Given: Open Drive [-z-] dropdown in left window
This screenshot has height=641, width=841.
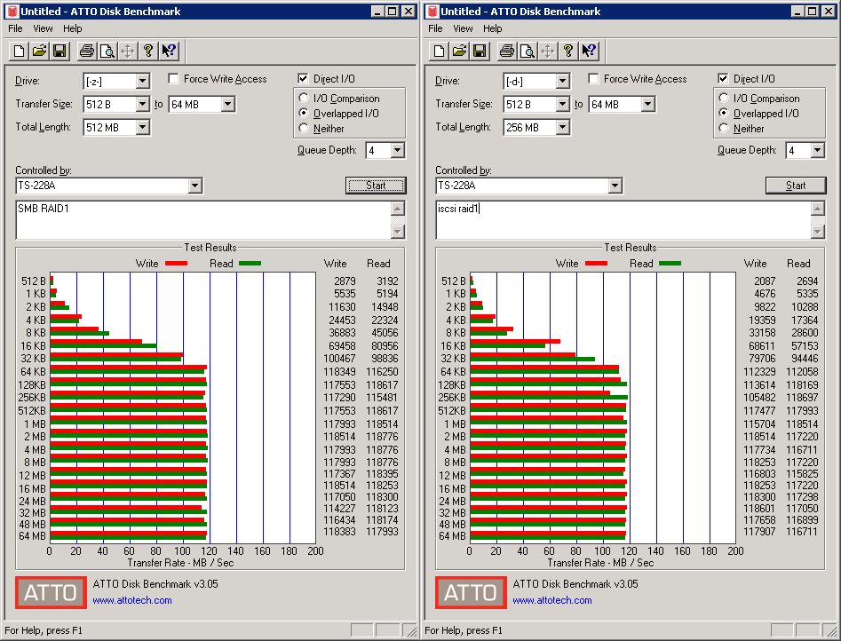Looking at the screenshot, I should pos(143,82).
